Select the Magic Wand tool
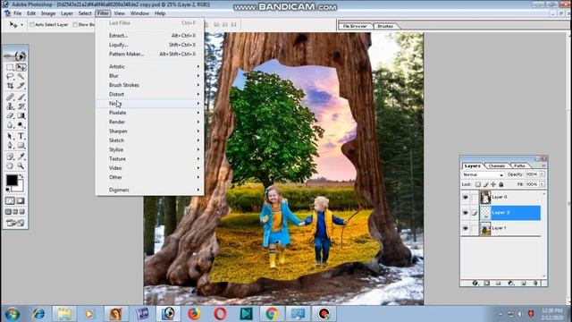This screenshot has width=572, height=322. [x=21, y=77]
